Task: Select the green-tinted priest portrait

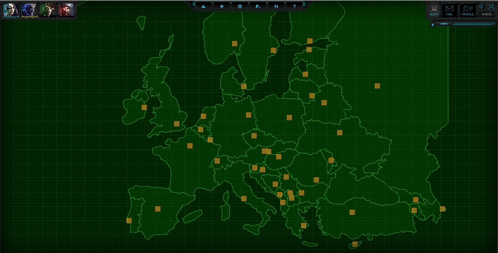Action: [48, 10]
